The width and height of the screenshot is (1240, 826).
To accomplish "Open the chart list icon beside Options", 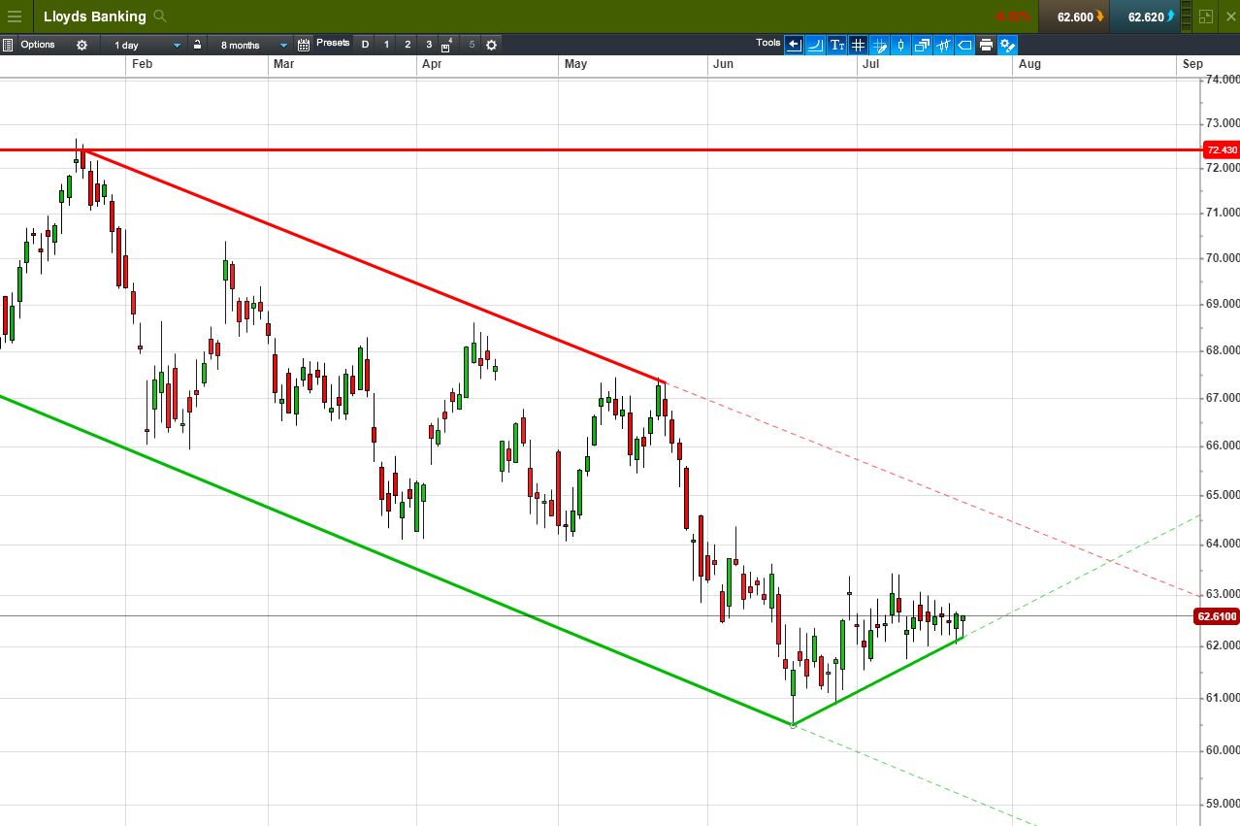I will click(x=8, y=45).
